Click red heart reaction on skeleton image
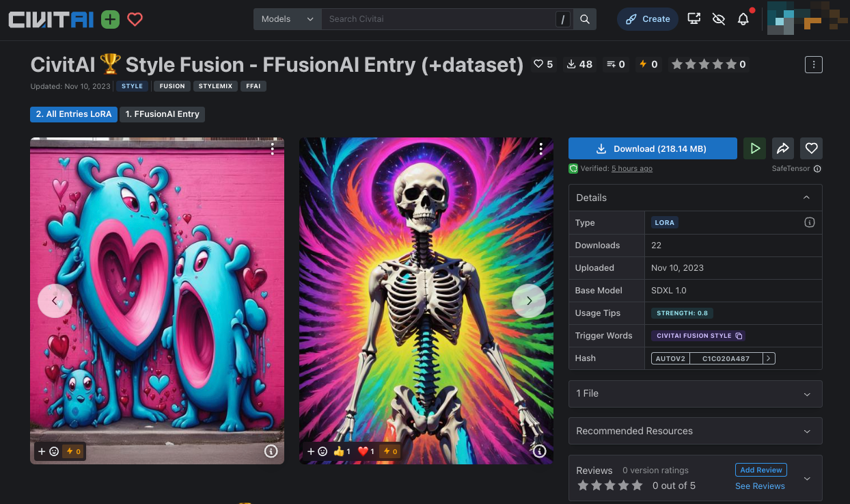The image size is (850, 504). 366,451
